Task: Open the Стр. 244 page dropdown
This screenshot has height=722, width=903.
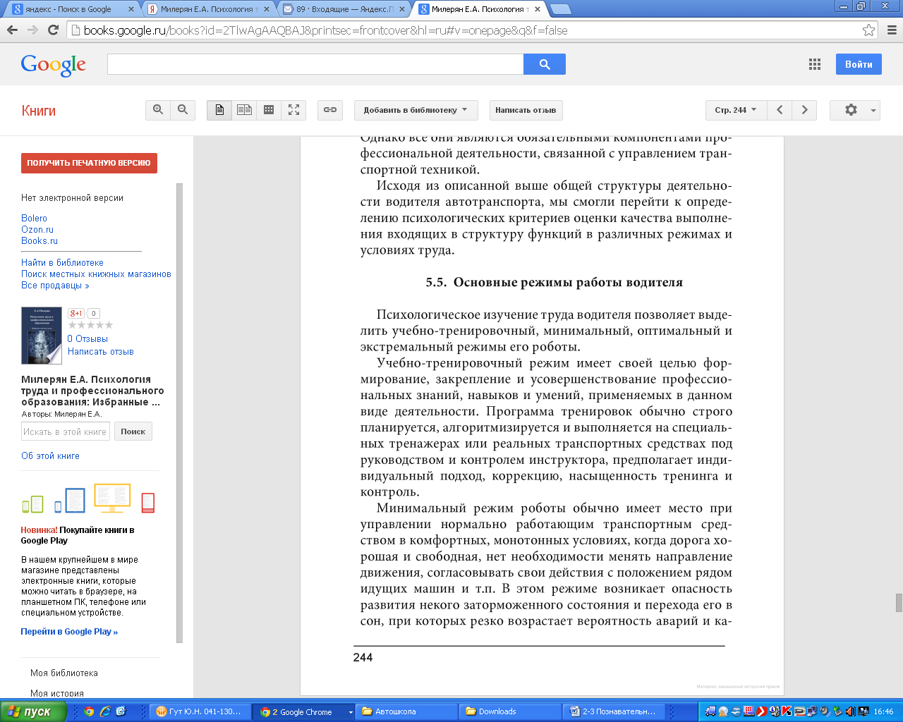Action: coord(736,110)
